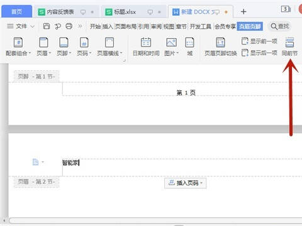302x226 pixels.
Task: Open the 配套组合 dropdown
Action: (18, 47)
